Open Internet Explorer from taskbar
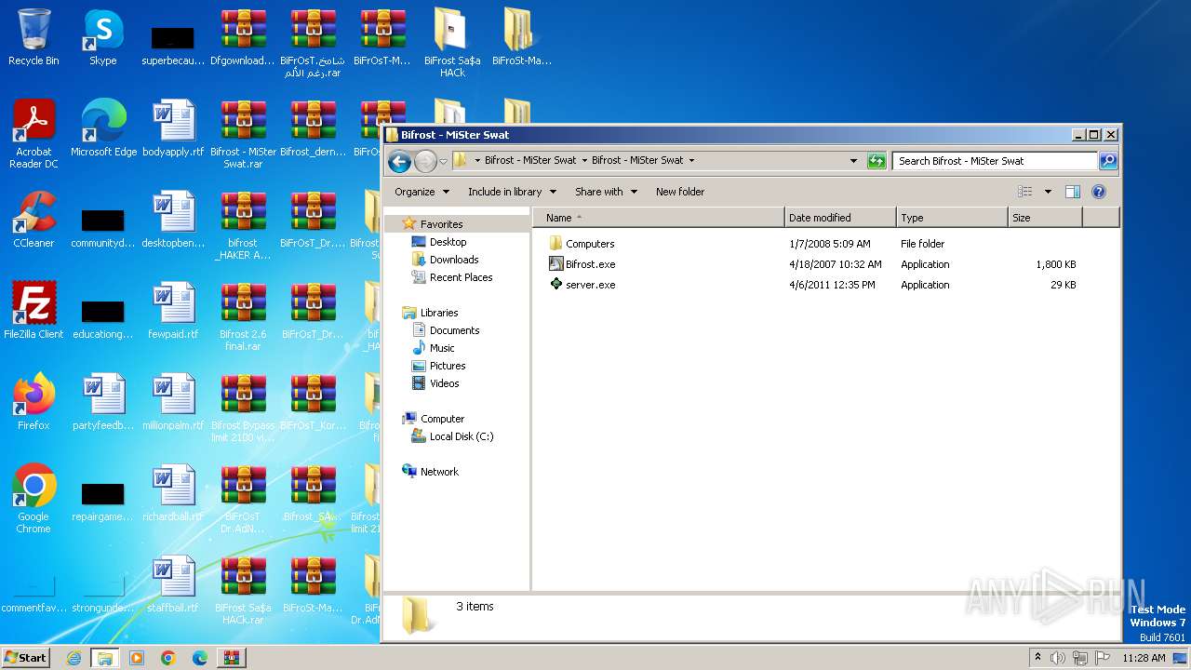Screen dimensions: 1191x670 point(74,658)
